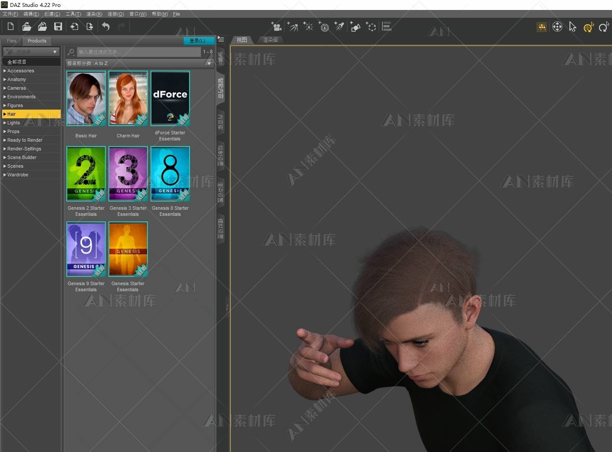Open the 智能内容 side tab
Image resolution: width=612 pixels, height=452 pixels.
coord(220,88)
